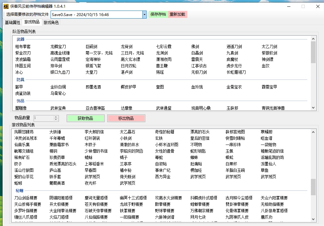Select manual 六脉神剑谱

[165, 217]
